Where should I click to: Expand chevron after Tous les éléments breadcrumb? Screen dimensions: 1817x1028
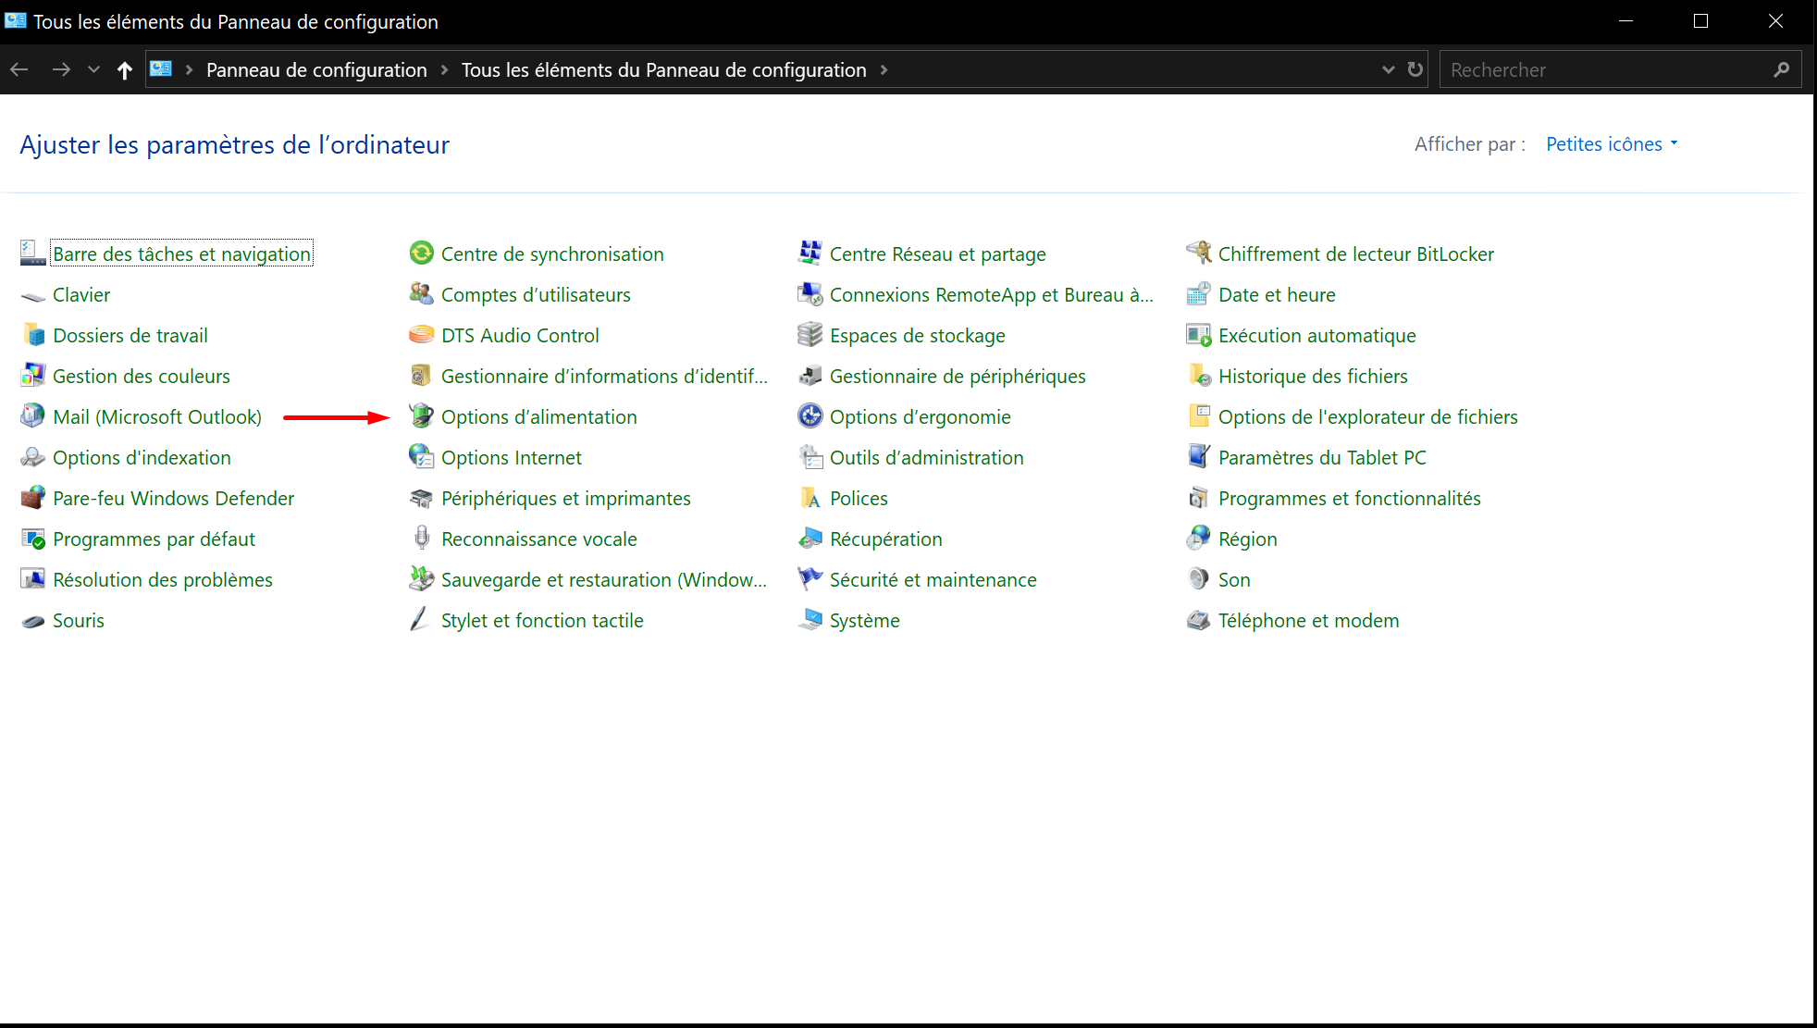(884, 70)
